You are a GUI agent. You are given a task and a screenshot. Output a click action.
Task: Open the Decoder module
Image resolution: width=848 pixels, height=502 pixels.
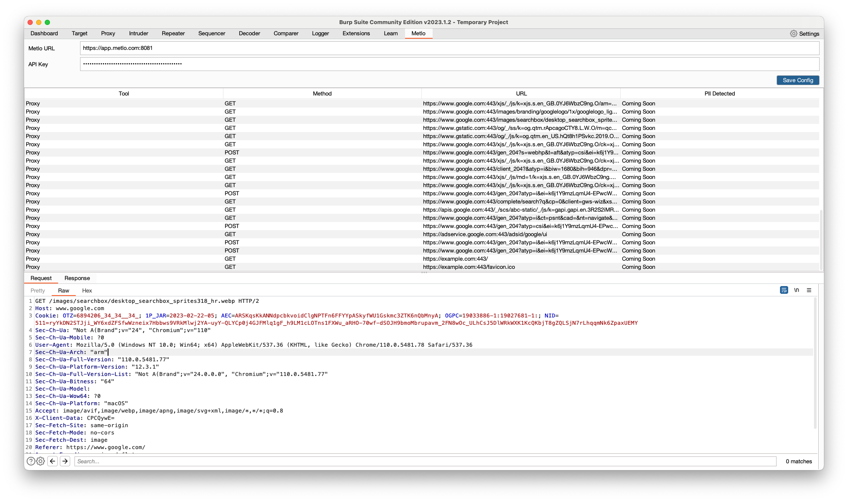249,33
